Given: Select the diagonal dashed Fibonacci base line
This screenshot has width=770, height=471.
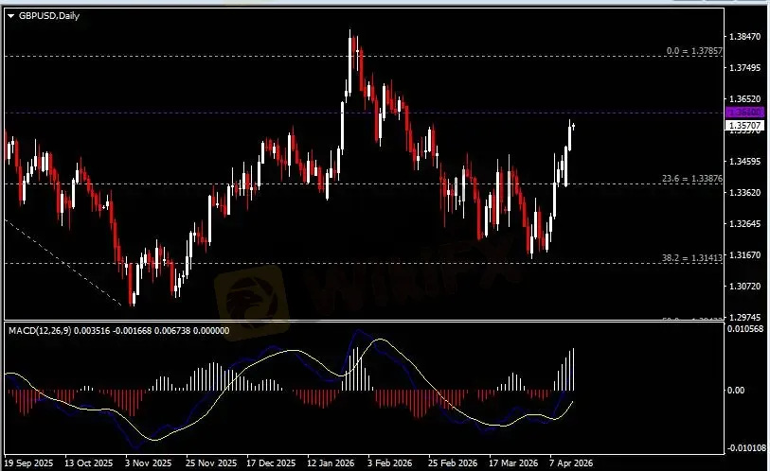Looking at the screenshot, I should coord(63,263).
